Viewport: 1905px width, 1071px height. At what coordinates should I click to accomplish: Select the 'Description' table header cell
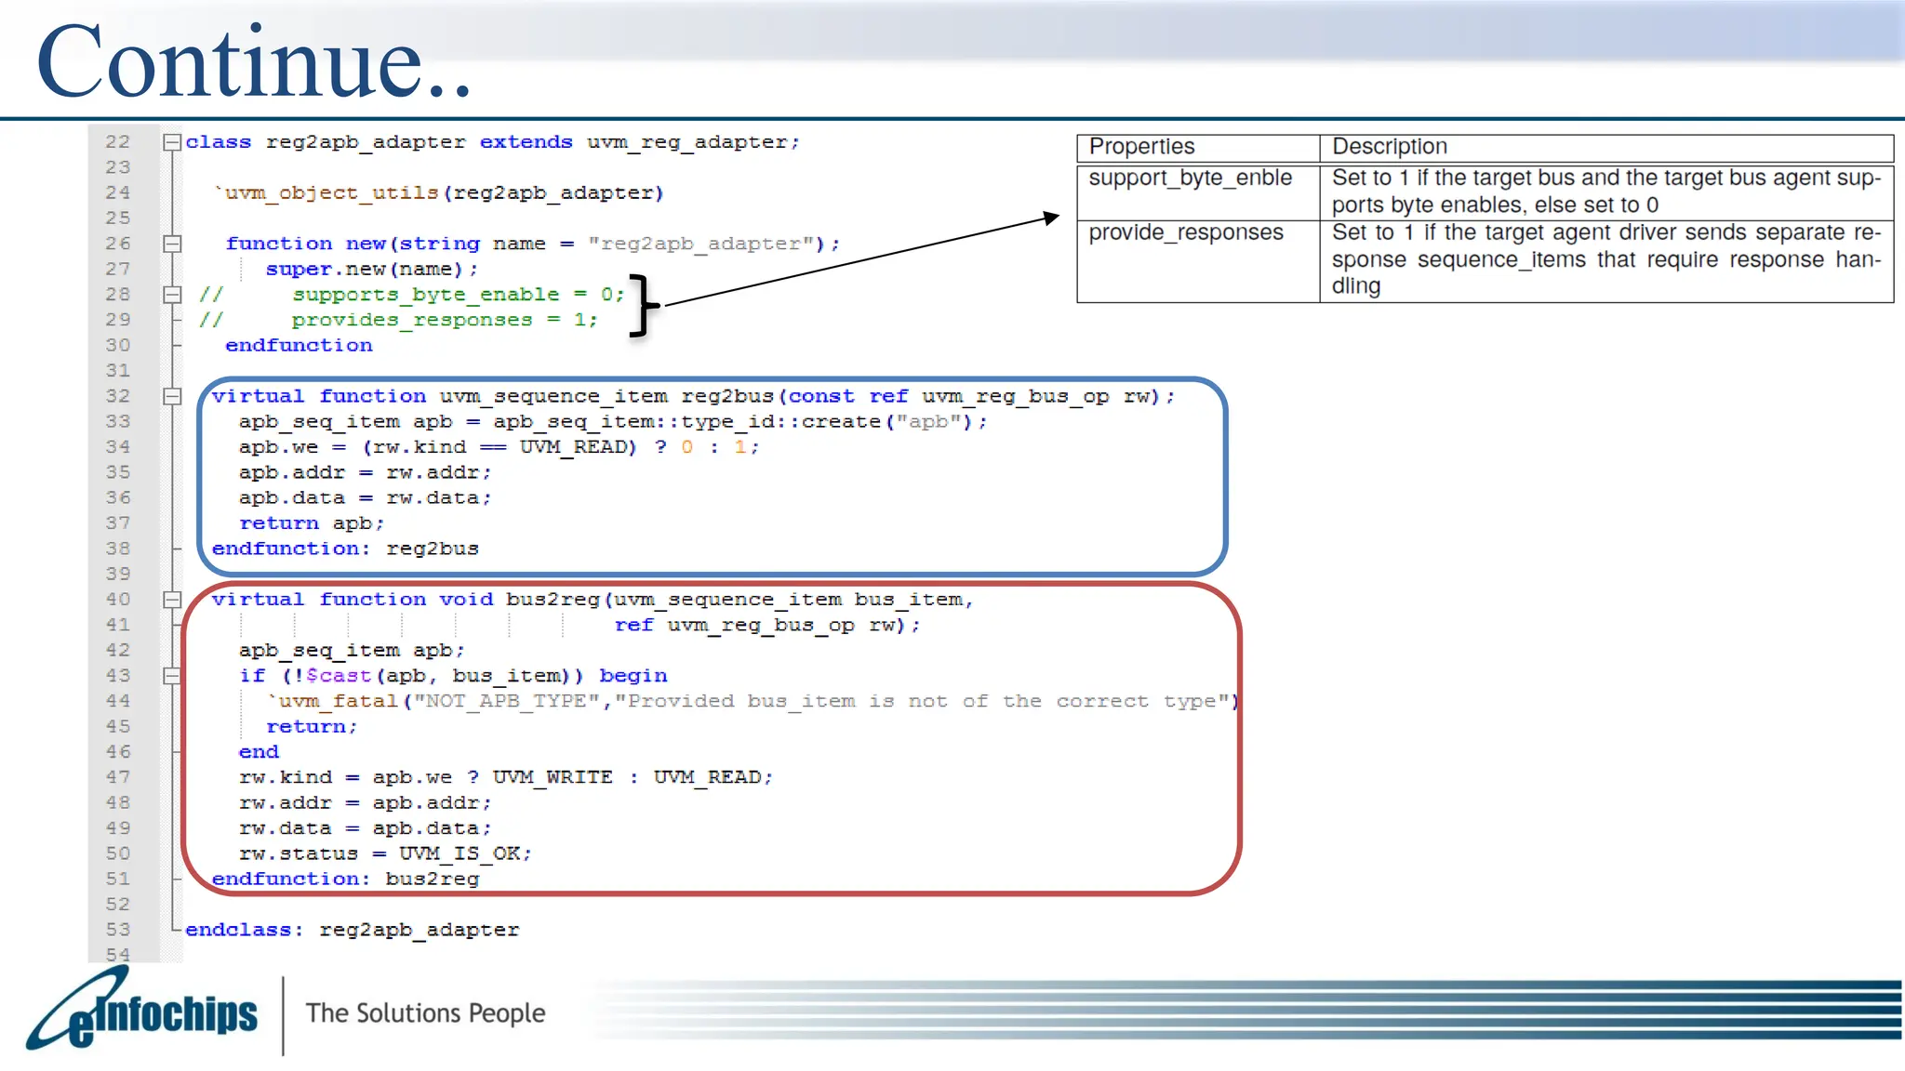1390,147
